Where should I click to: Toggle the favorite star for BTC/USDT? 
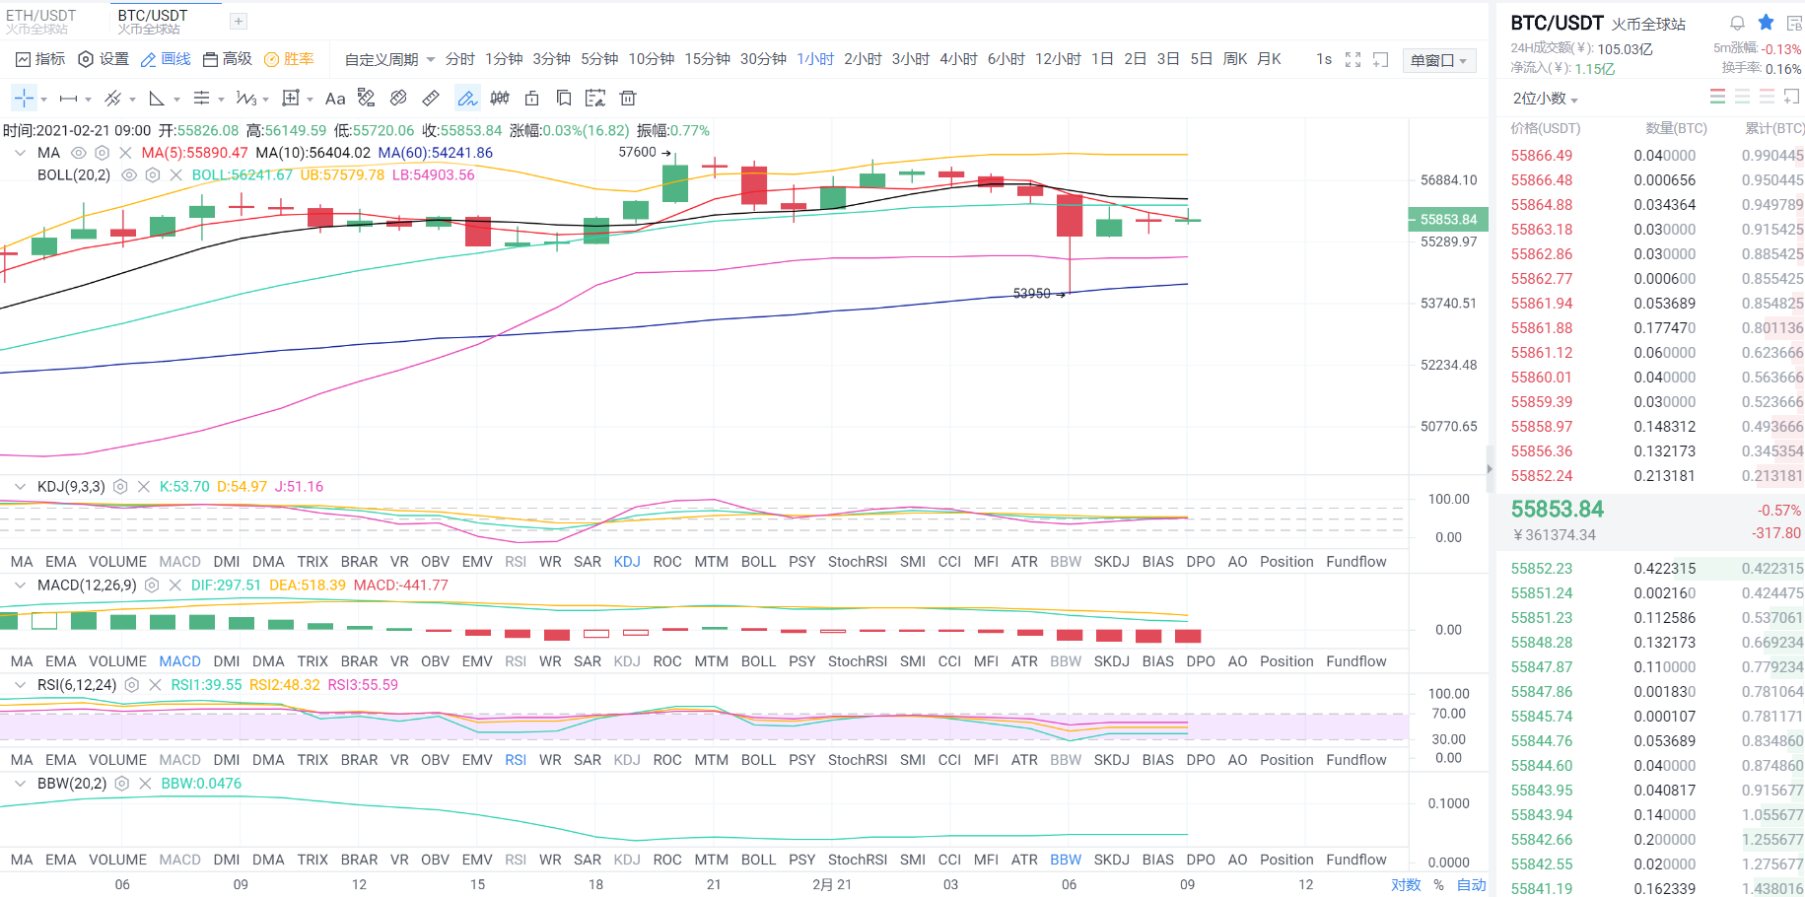1765,21
